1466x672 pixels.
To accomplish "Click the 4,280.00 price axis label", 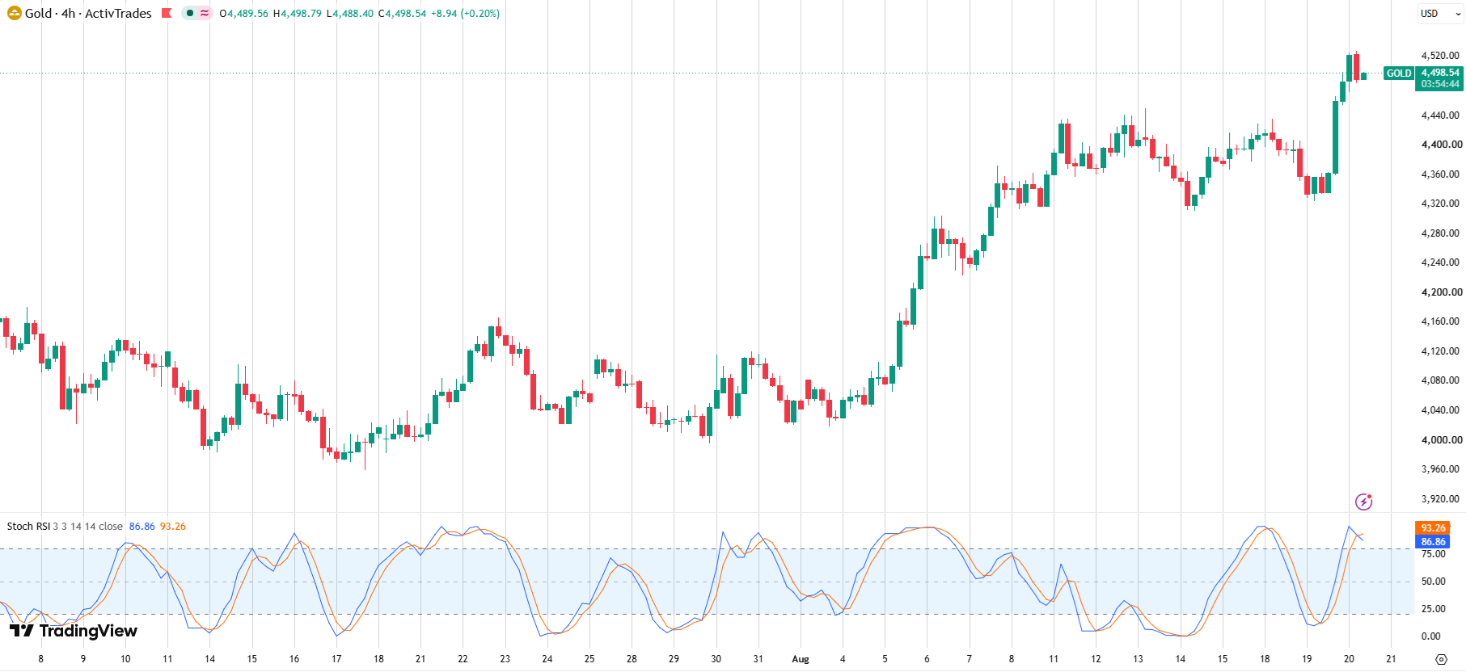I will click(1440, 233).
